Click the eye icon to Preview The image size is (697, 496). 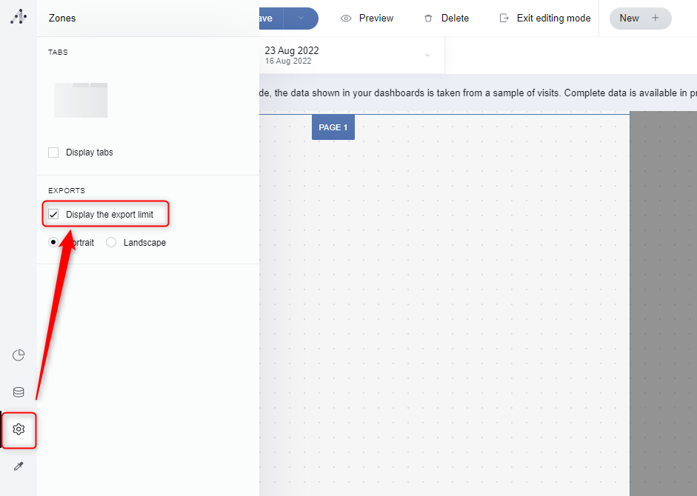(x=346, y=19)
